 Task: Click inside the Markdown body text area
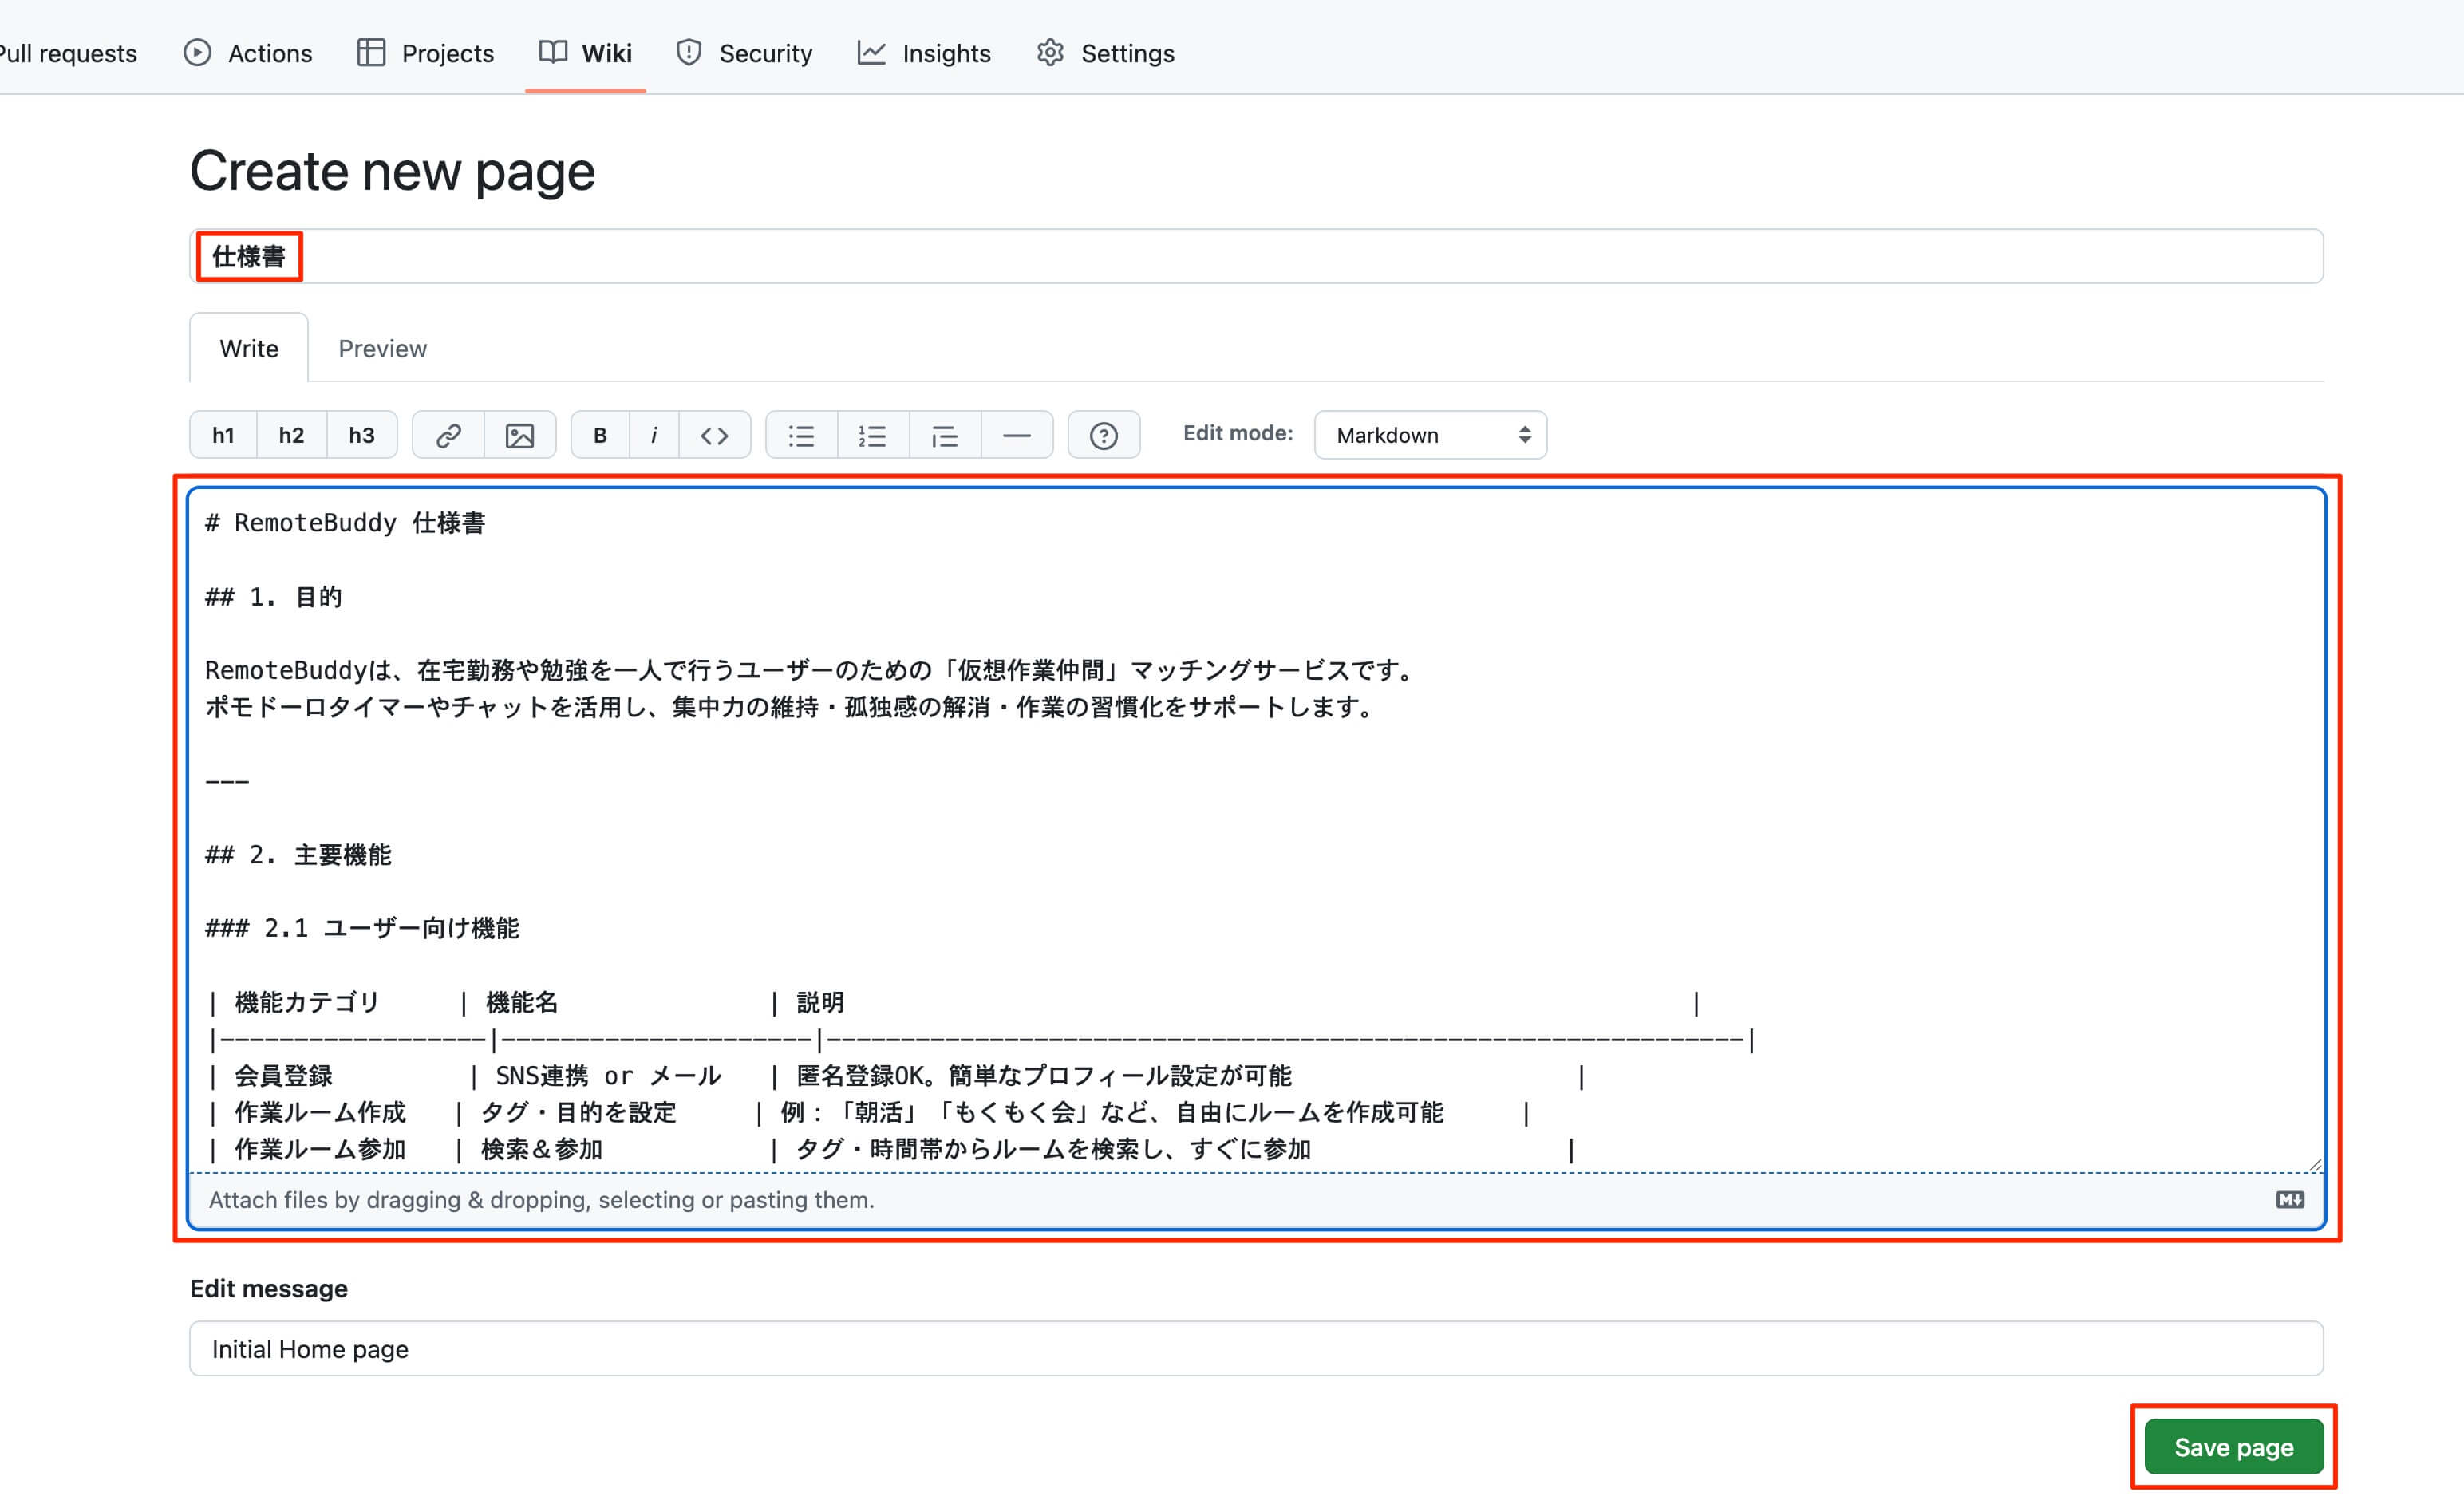click(1256, 830)
